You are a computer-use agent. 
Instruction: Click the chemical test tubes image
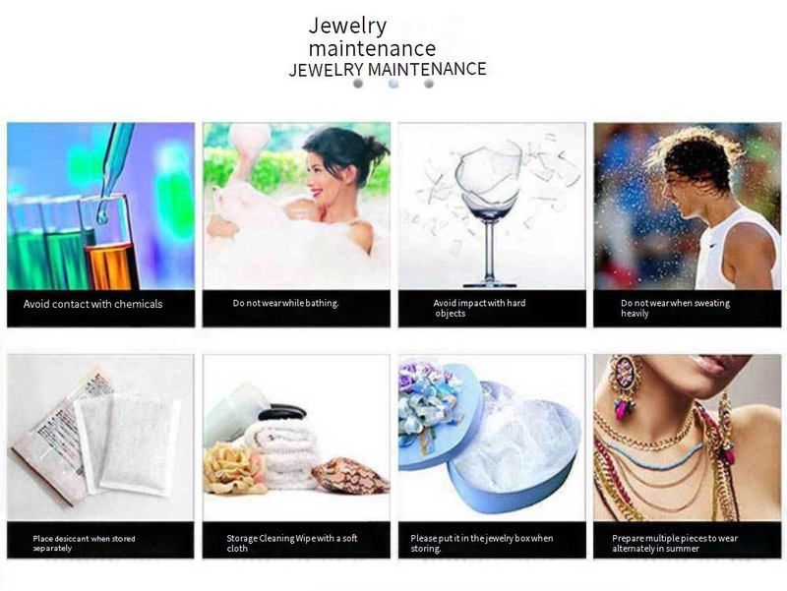[x=101, y=207]
